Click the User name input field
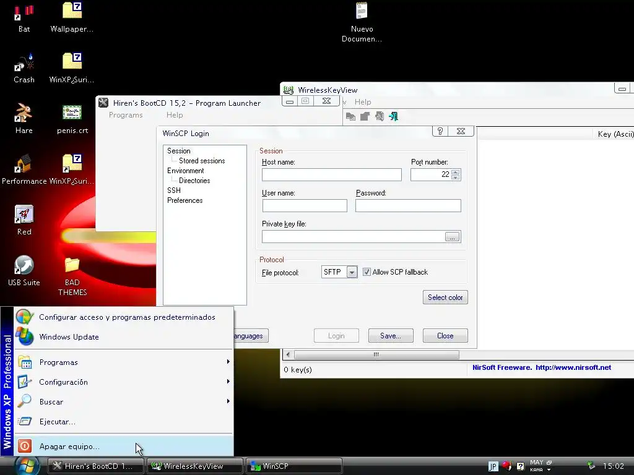This screenshot has height=475, width=634. pyautogui.click(x=305, y=205)
